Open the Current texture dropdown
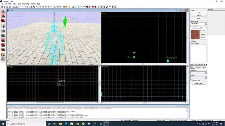The height and width of the screenshot is (126, 225). pos(199,28)
